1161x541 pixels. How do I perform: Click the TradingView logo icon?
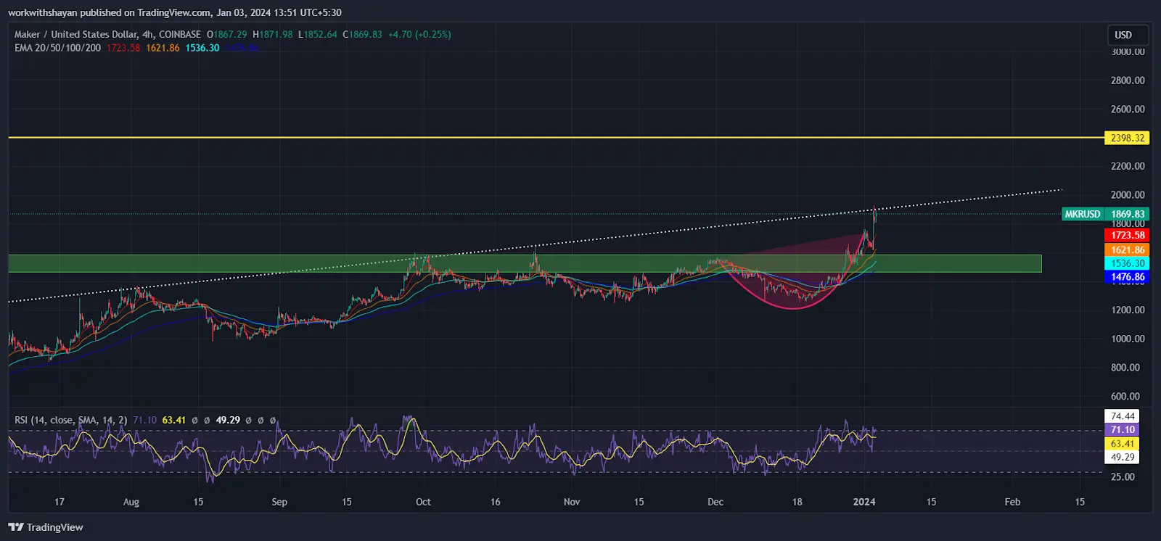pyautogui.click(x=16, y=527)
